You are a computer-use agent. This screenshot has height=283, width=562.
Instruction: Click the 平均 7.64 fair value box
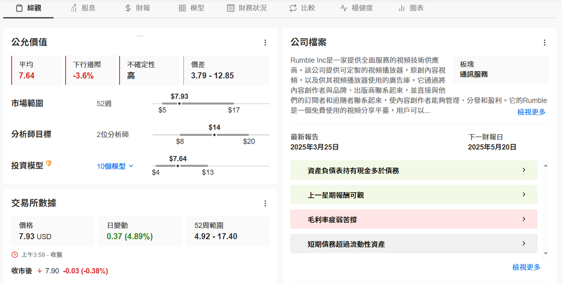coord(37,70)
